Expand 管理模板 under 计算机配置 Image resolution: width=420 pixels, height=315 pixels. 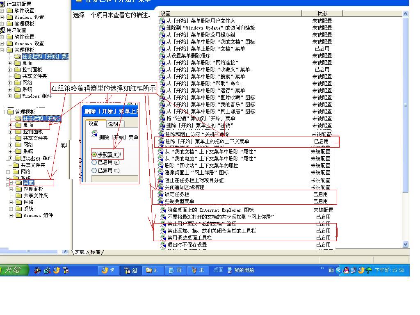click(2, 23)
